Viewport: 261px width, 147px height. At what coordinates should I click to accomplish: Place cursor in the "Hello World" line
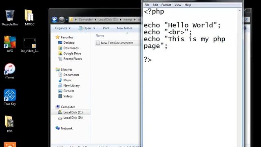coord(182,25)
